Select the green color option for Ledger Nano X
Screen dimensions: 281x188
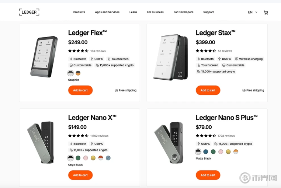[78, 158]
